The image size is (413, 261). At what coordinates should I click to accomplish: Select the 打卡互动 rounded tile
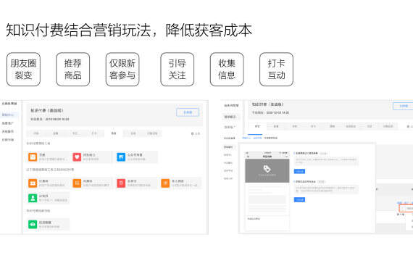(276, 70)
